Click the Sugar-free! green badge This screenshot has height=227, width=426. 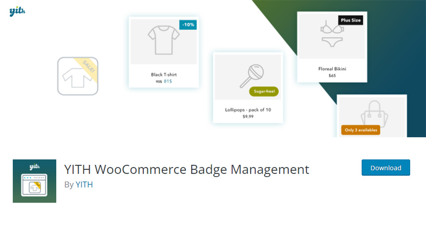click(264, 91)
